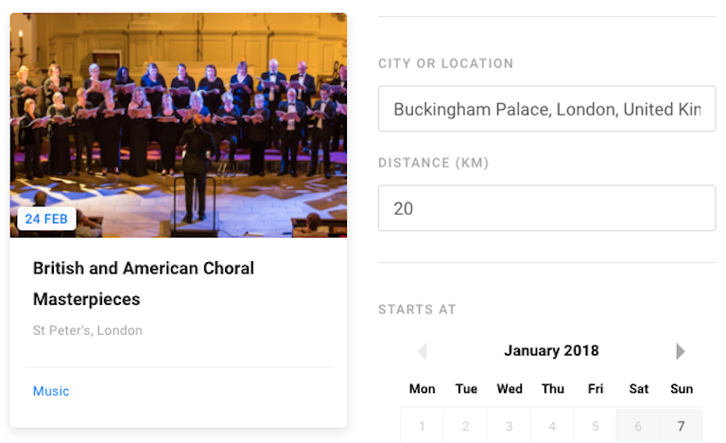
Task: Click the Sat weekday column header
Action: point(638,388)
